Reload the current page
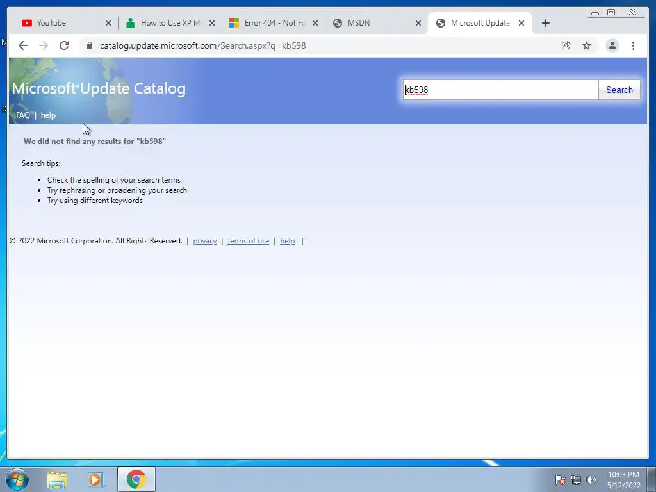Image resolution: width=656 pixels, height=492 pixels. click(x=64, y=45)
